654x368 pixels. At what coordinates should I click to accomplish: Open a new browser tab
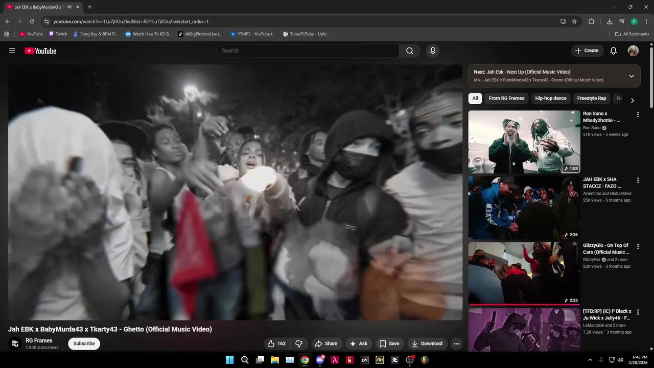90,7
